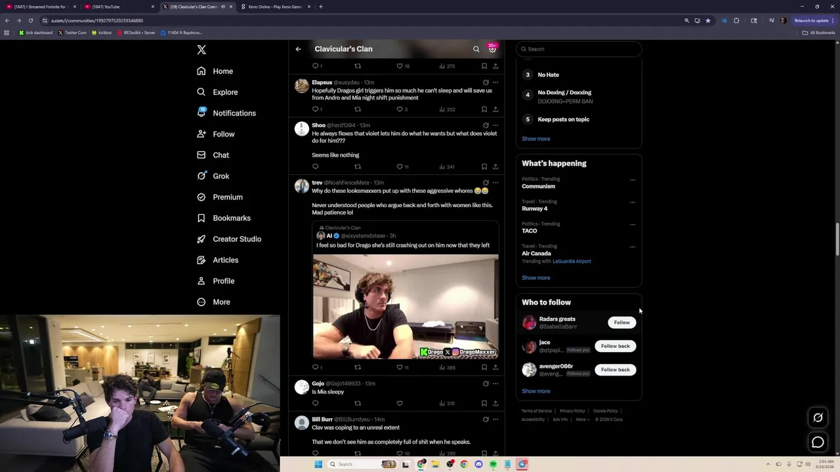Image resolution: width=840 pixels, height=472 pixels.
Task: Open more options on trev's post
Action: pos(495,183)
